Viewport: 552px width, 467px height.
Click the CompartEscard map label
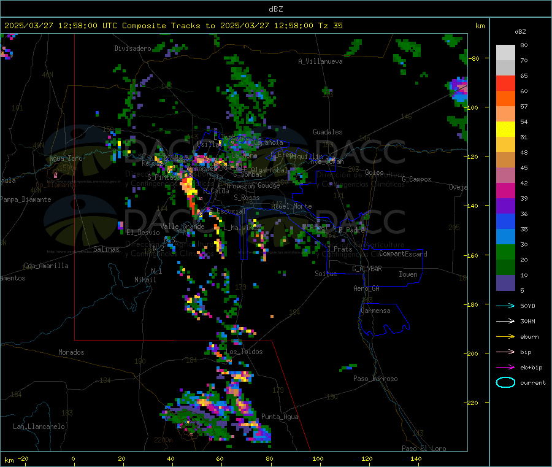click(x=403, y=254)
